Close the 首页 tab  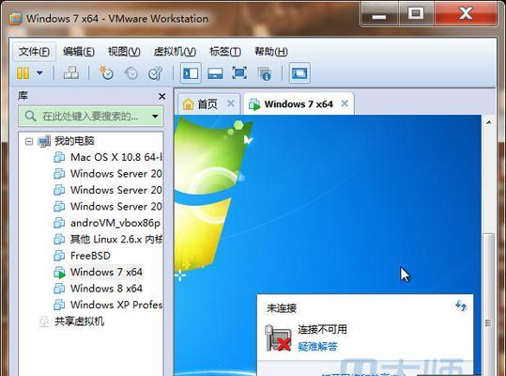coord(231,103)
